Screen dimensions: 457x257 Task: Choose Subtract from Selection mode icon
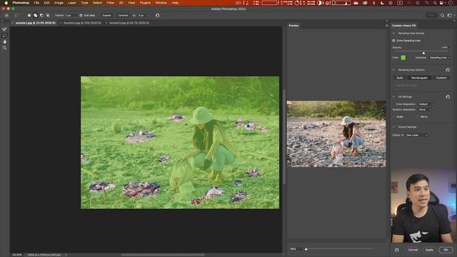[x=41, y=15]
